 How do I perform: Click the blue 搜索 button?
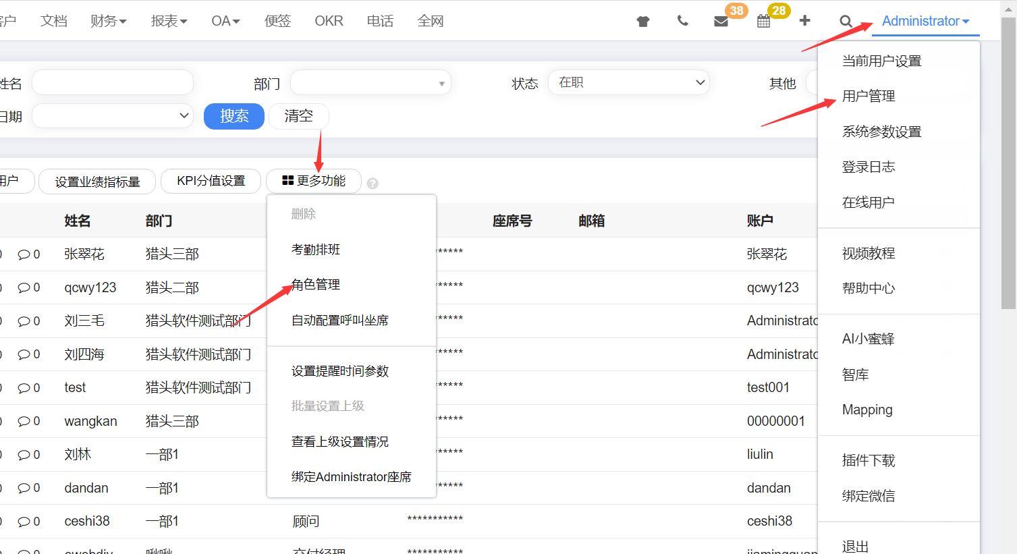point(234,116)
